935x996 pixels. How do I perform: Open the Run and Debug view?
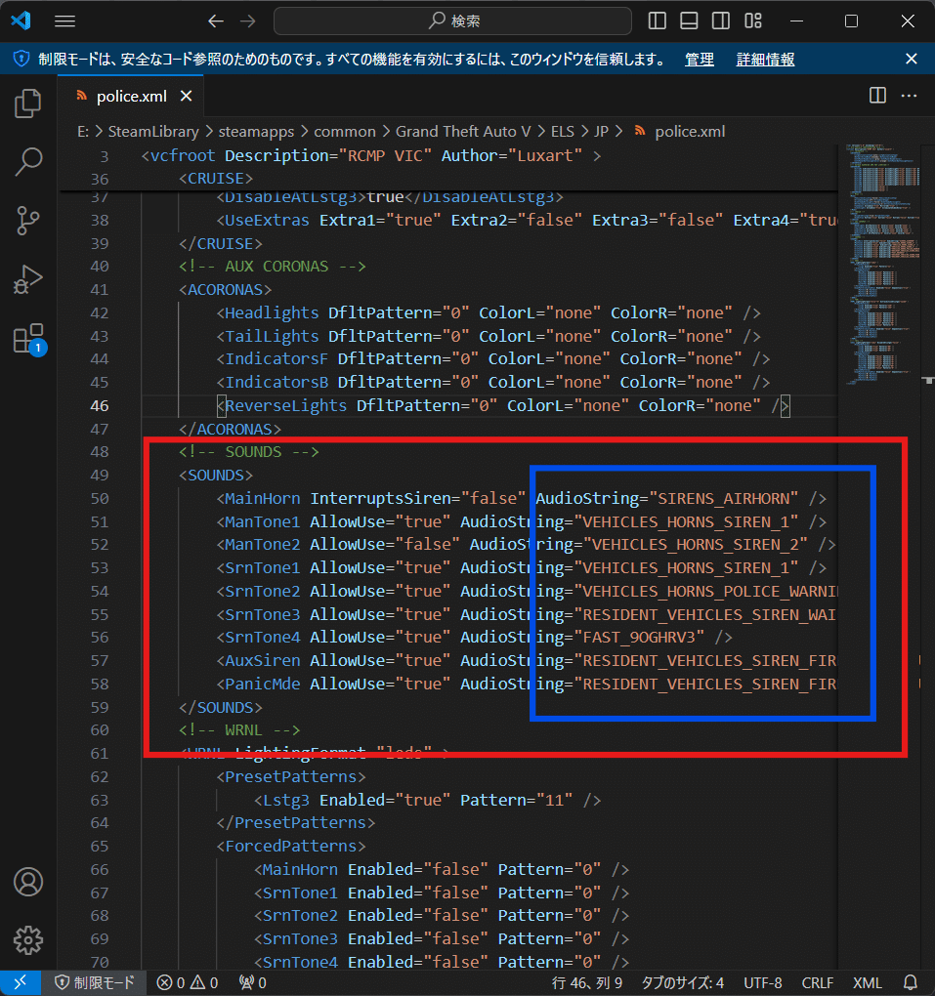pos(28,279)
